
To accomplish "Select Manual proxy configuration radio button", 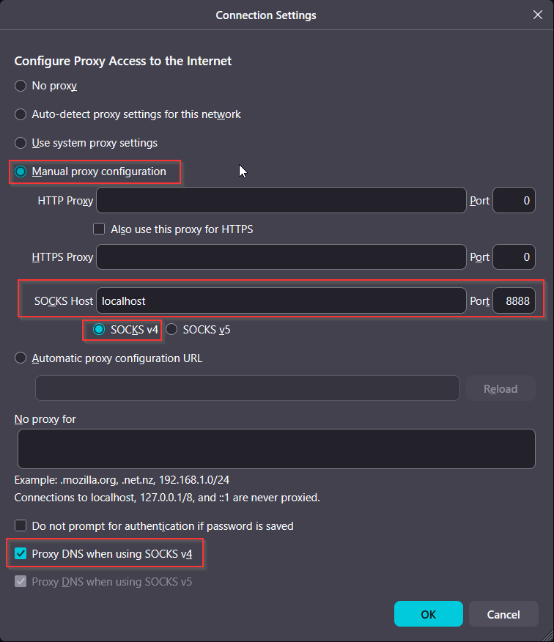I will pos(21,171).
